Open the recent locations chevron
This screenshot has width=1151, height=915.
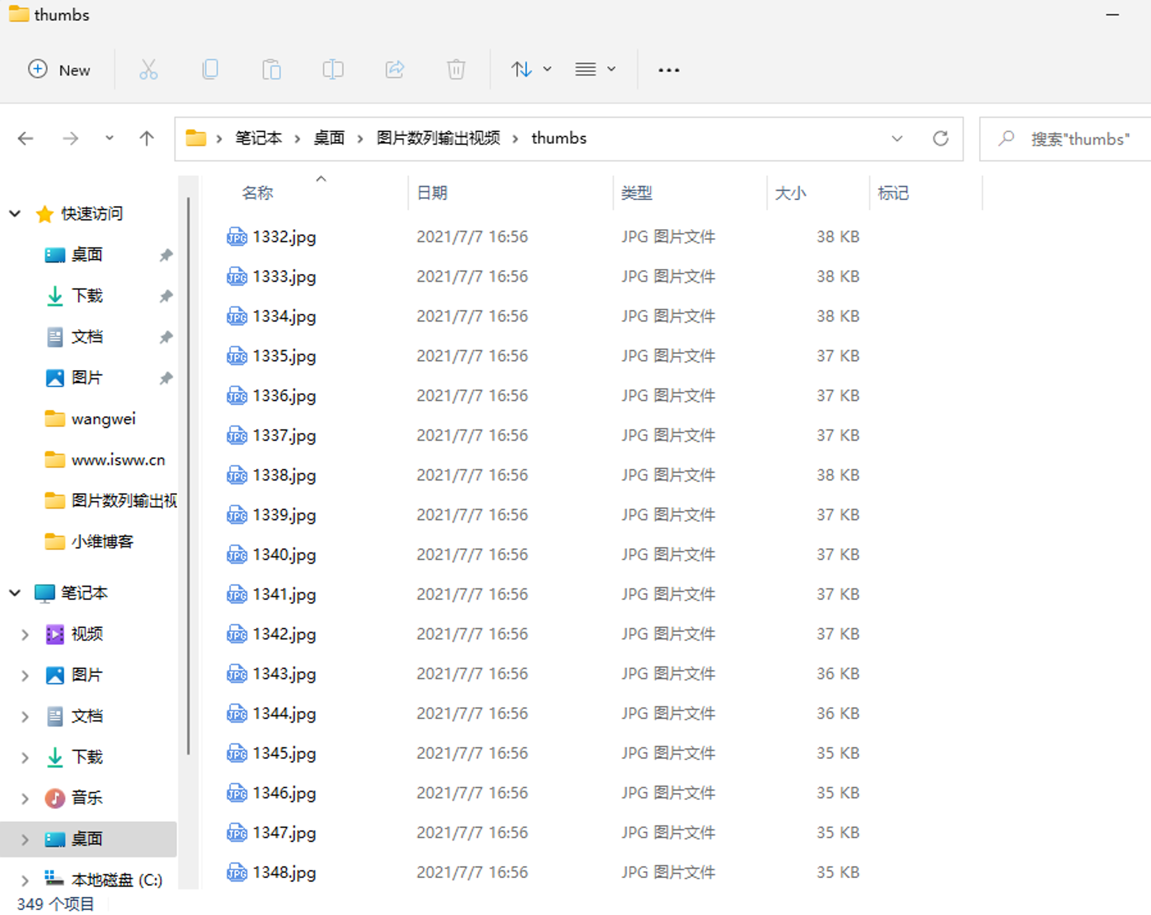(x=109, y=138)
